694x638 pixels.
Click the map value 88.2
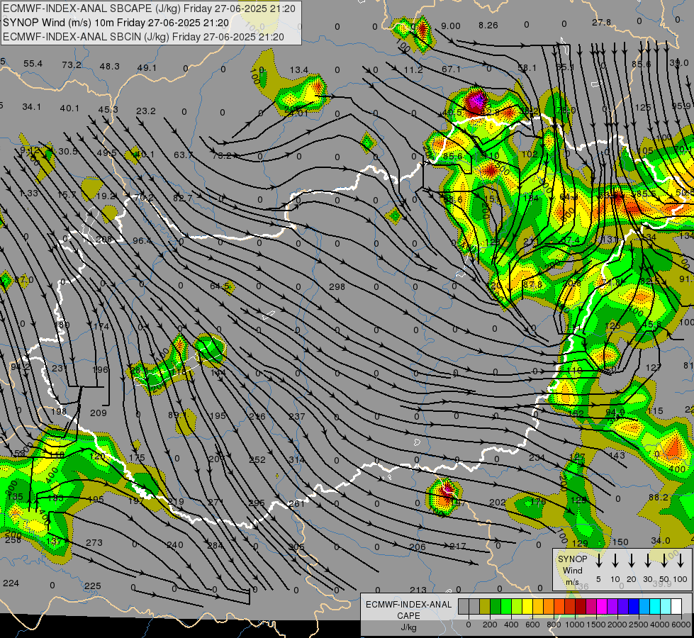658,497
